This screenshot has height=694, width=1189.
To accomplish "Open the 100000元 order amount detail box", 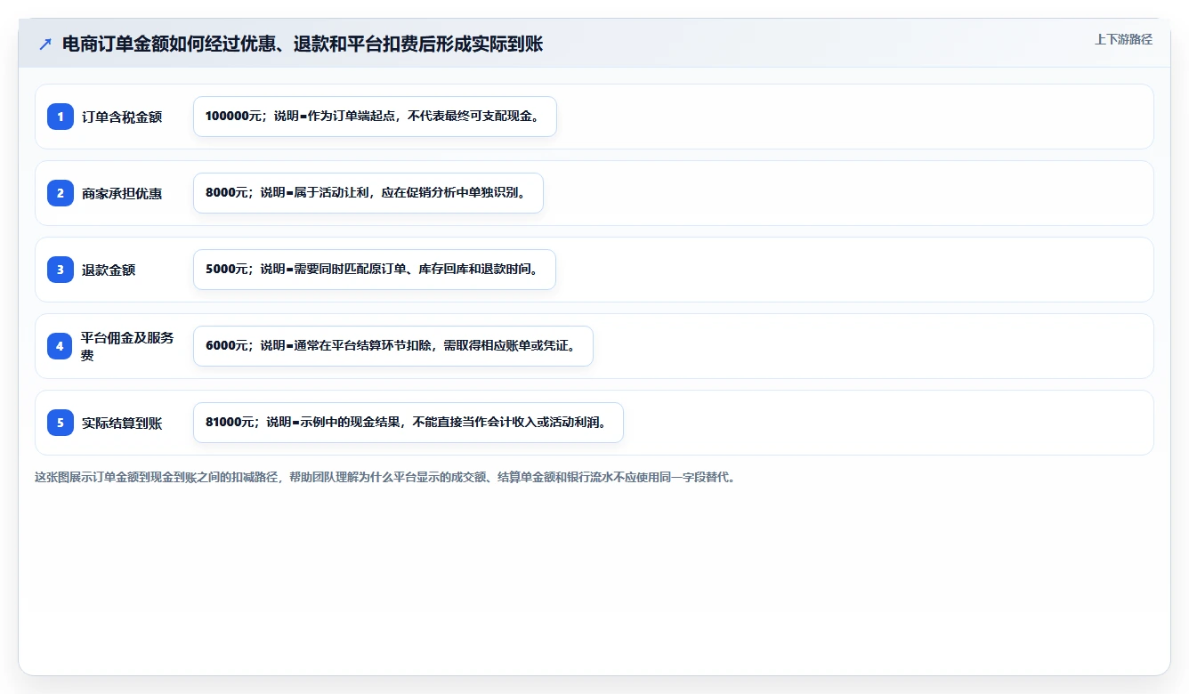I will (x=375, y=117).
